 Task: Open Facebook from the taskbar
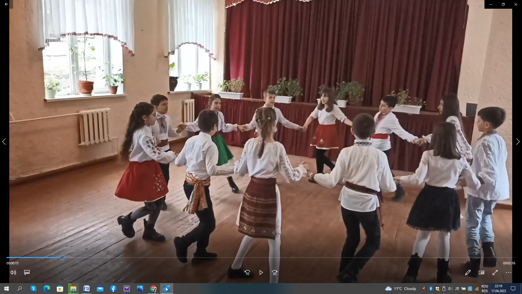pyautogui.click(x=113, y=289)
